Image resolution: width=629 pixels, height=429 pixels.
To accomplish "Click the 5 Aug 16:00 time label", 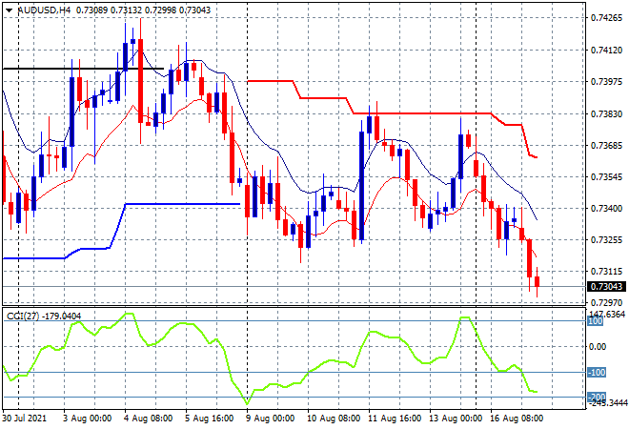I will point(210,419).
